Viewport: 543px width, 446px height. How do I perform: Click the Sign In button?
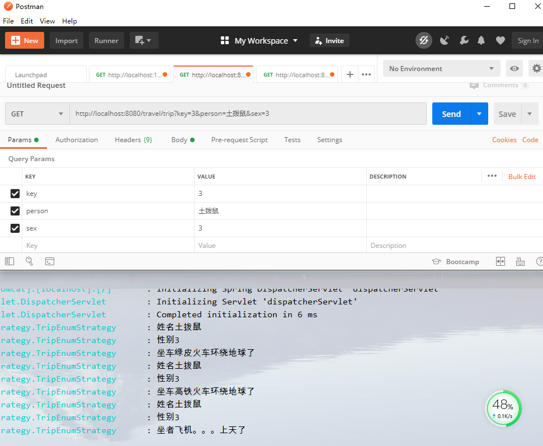tap(528, 40)
